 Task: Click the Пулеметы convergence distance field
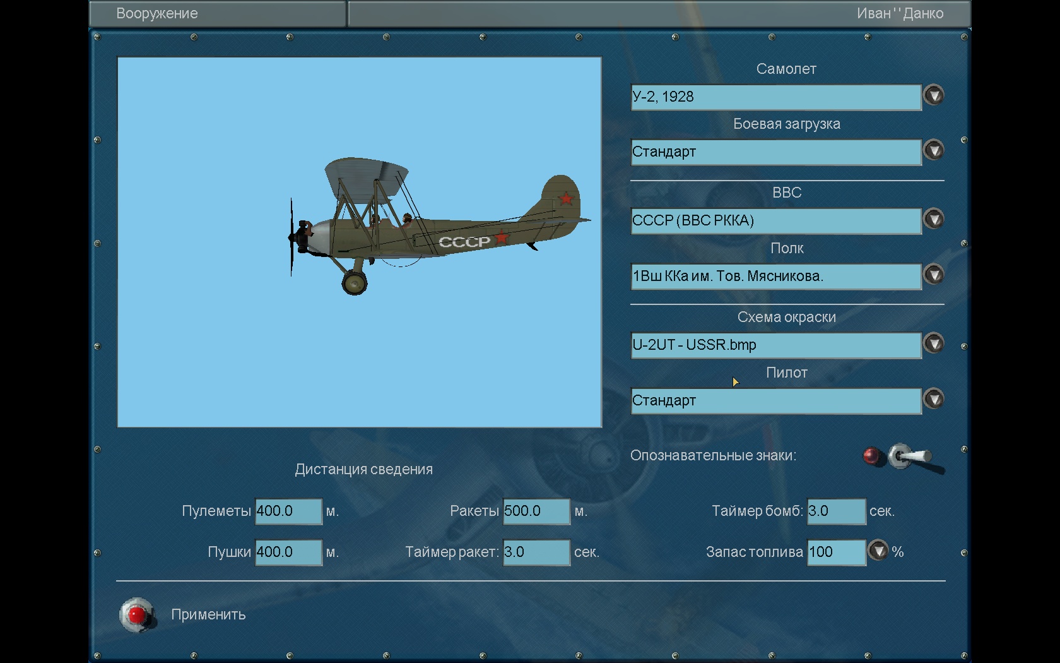click(x=288, y=511)
